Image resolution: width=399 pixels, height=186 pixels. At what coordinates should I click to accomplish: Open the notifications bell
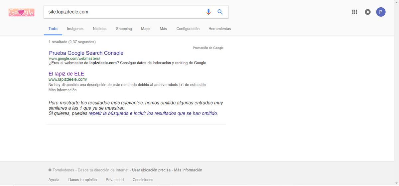tap(367, 12)
